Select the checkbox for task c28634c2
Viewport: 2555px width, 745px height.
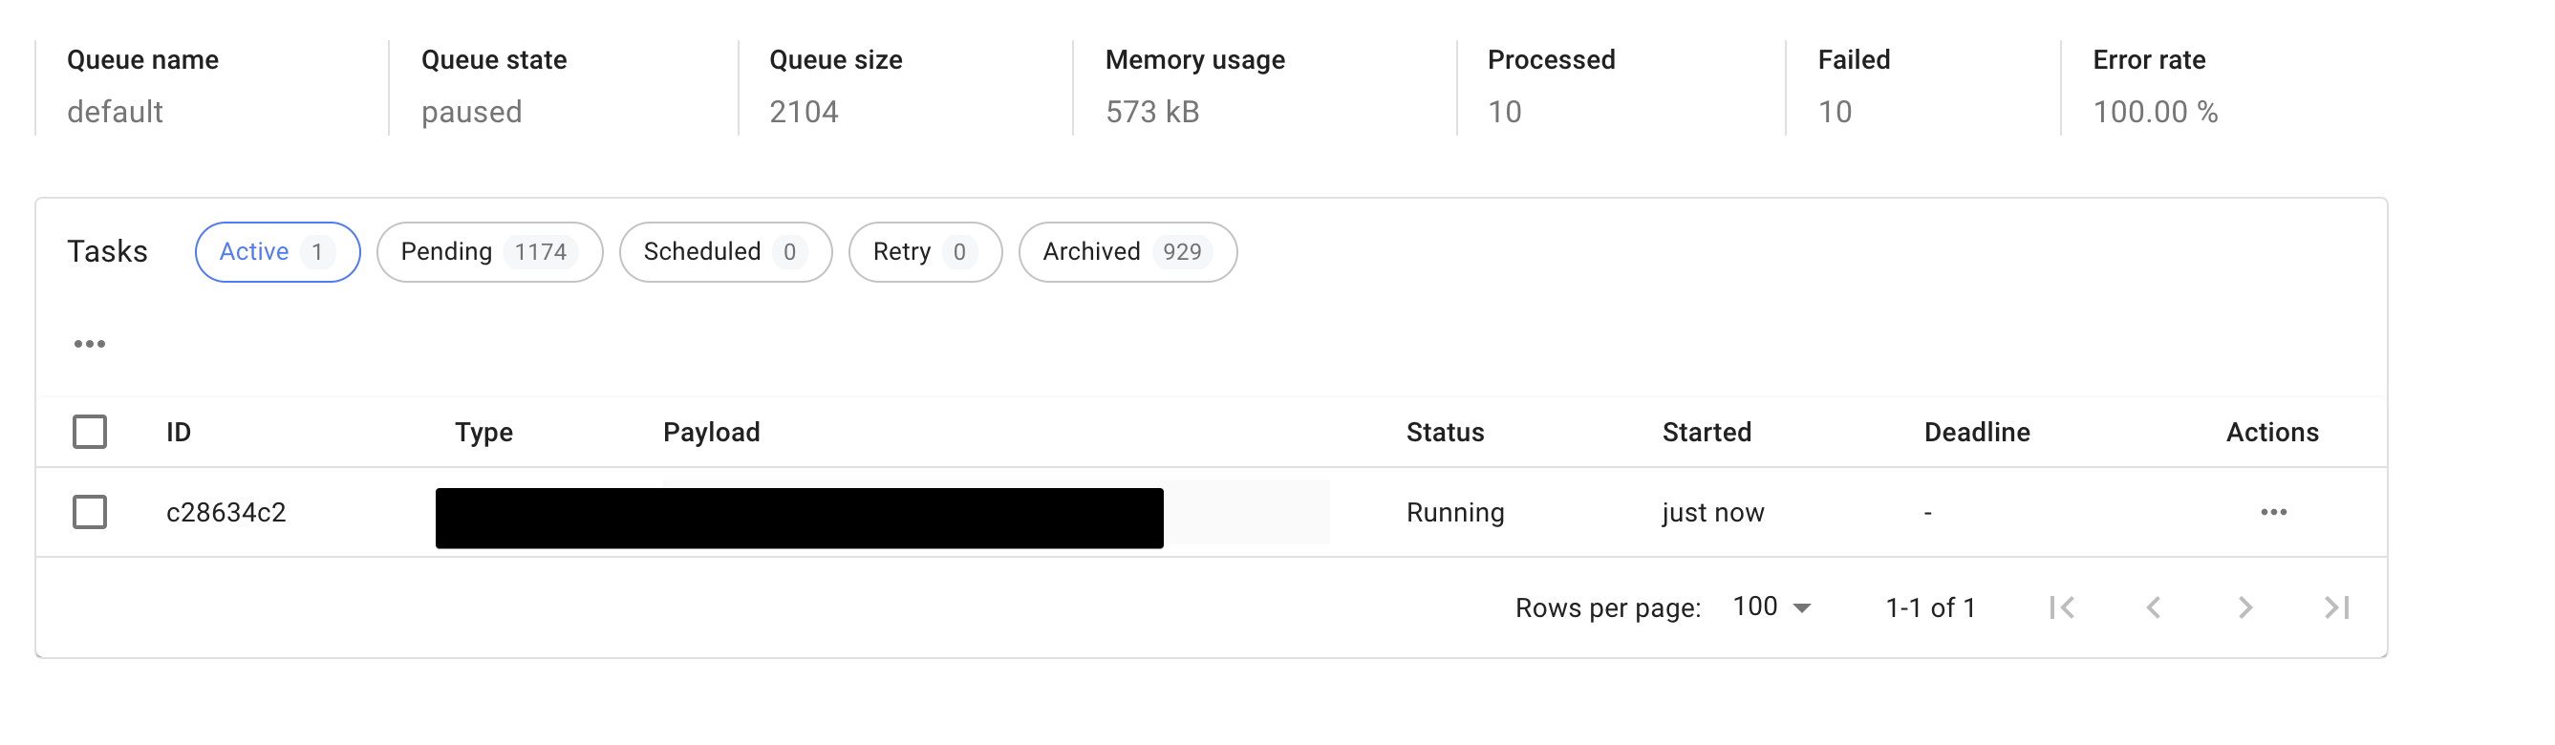pyautogui.click(x=89, y=512)
